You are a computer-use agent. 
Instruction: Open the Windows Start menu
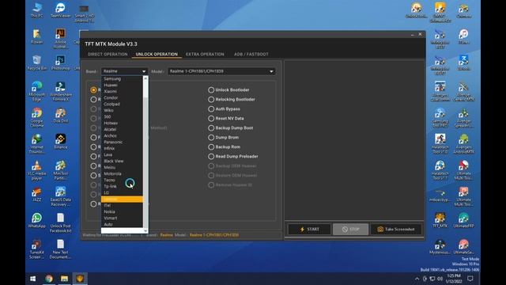pyautogui.click(x=33, y=278)
